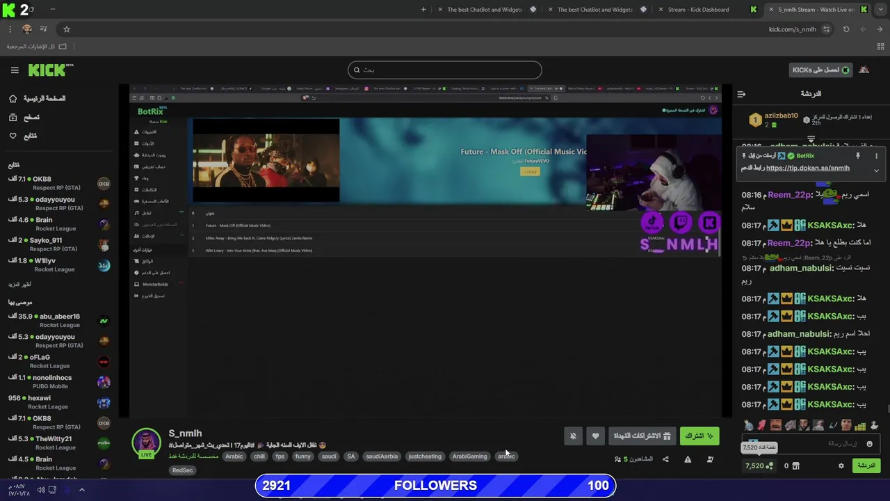Image resolution: width=890 pixels, height=501 pixels.
Task: Switch to 'S_nmlh Stream - Watch Live' tab
Action: (x=817, y=10)
